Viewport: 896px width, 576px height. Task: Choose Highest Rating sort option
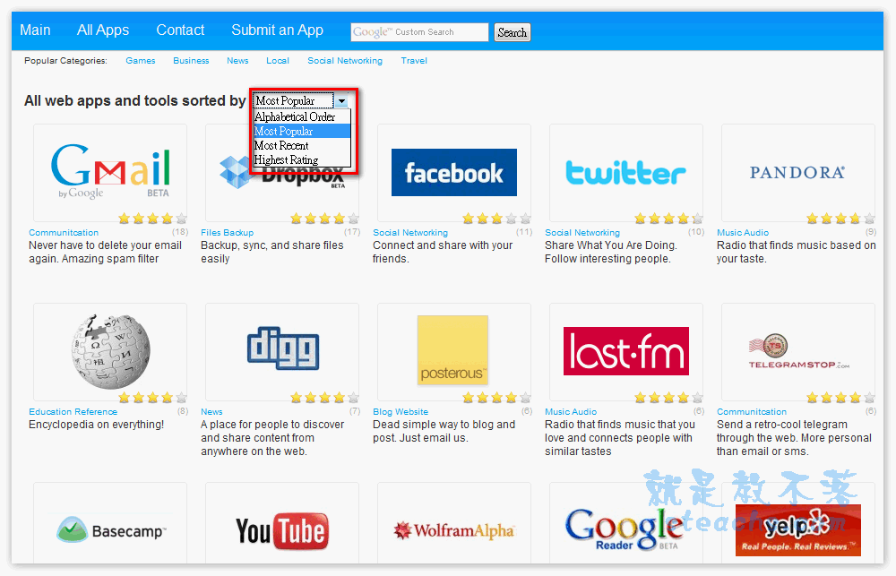click(x=302, y=160)
